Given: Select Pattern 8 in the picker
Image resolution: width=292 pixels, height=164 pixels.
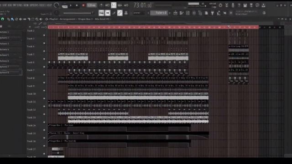Looking at the screenshot, I should tap(11, 72).
